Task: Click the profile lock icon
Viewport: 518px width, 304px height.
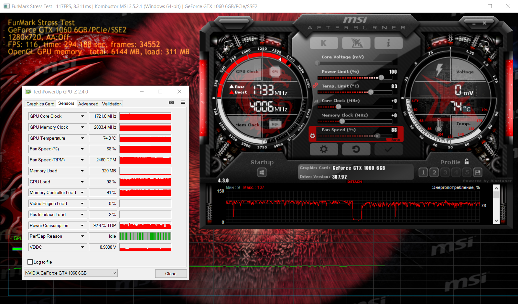Action: pos(467,161)
